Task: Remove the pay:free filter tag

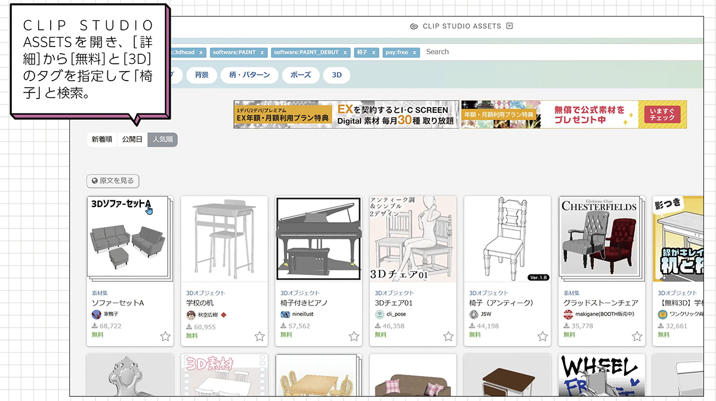Action: coord(415,53)
